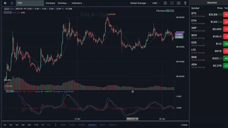Screen dimensions: 228x128
Task: Toggle the green Fibonacci visibility icon
Action: point(168,11)
